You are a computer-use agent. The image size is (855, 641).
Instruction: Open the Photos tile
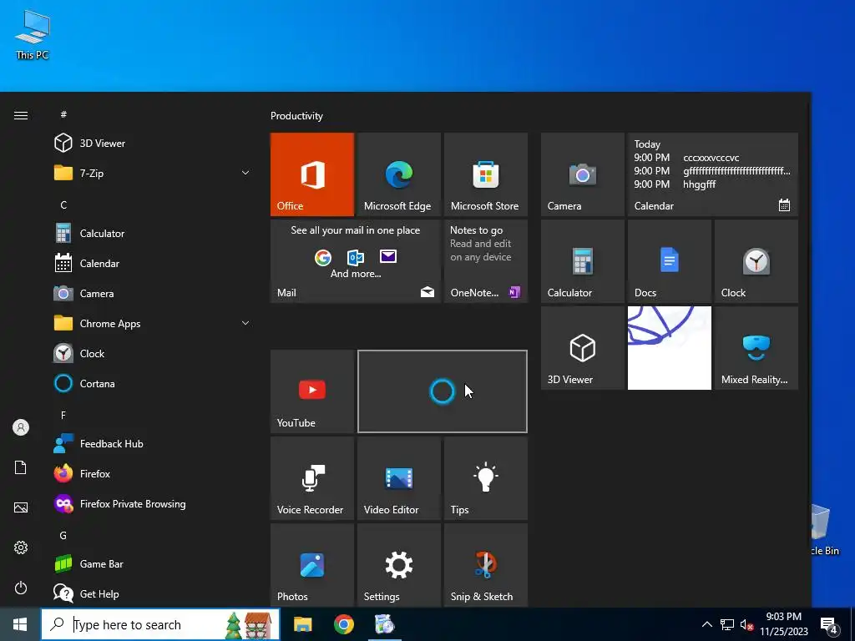pyautogui.click(x=312, y=565)
